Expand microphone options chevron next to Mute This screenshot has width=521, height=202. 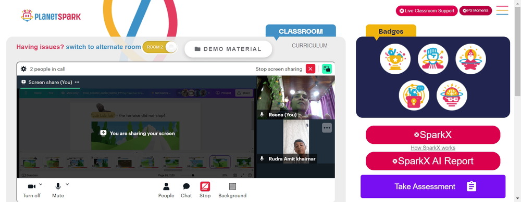(x=67, y=184)
